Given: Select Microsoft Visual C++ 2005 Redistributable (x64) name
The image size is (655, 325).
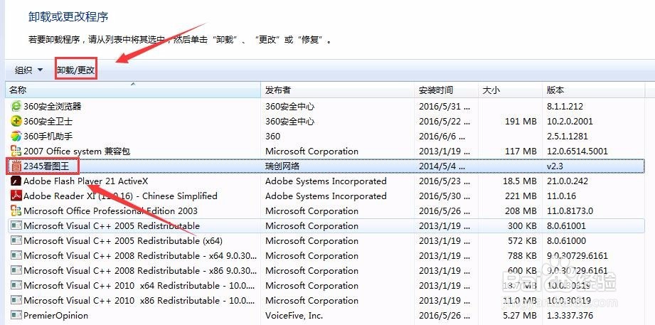Looking at the screenshot, I should click(x=123, y=241).
